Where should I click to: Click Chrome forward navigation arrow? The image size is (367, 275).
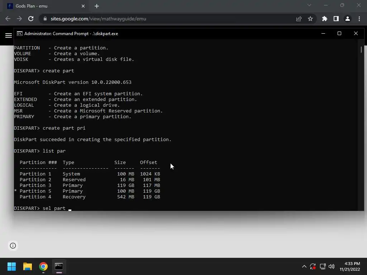(19, 19)
